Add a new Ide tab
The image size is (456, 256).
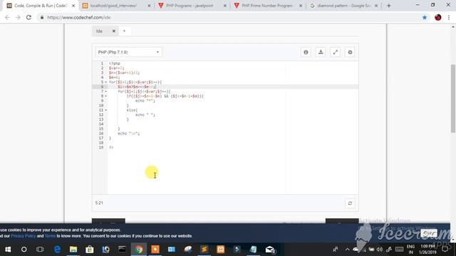[x=124, y=31]
